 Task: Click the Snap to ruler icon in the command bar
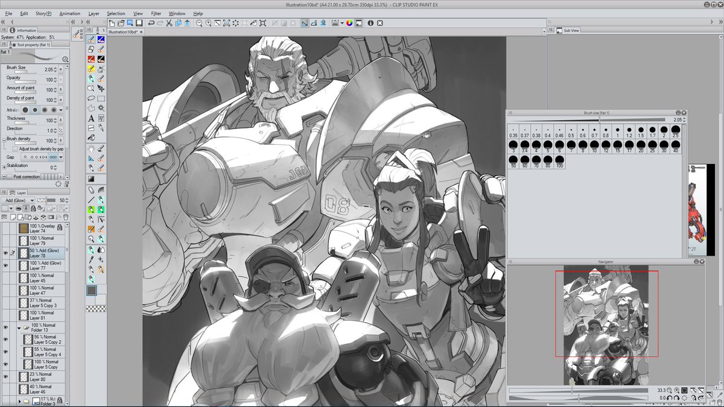[304, 24]
